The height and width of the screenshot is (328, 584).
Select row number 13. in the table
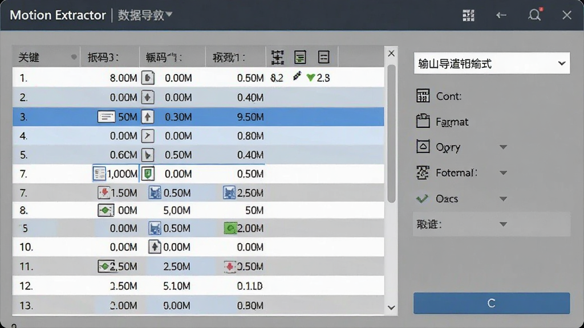(x=26, y=306)
